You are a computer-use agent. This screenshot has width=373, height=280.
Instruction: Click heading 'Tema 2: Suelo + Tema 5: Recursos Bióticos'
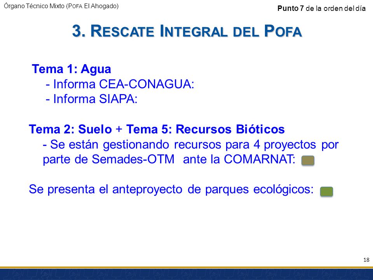[157, 129]
